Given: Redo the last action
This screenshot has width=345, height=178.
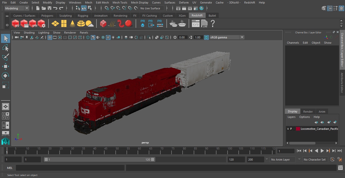Looking at the screenshot, I should pos(61,8).
